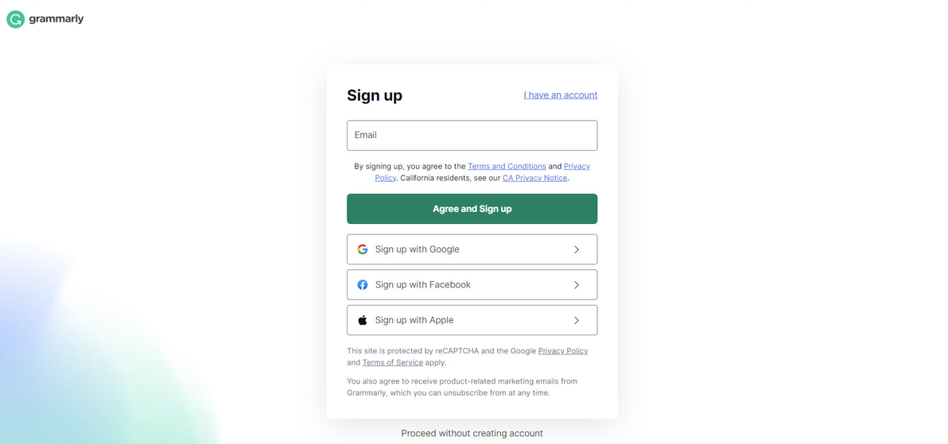The image size is (948, 444).
Task: Click chevron arrow on Google sign-up row
Action: [x=577, y=249]
